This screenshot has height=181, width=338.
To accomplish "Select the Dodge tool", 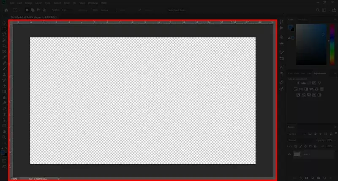I will tap(4, 103).
